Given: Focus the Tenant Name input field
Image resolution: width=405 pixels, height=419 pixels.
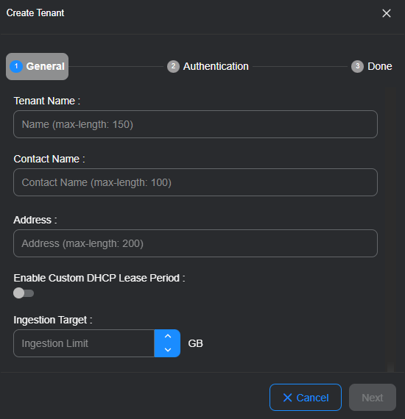Looking at the screenshot, I should click(195, 124).
